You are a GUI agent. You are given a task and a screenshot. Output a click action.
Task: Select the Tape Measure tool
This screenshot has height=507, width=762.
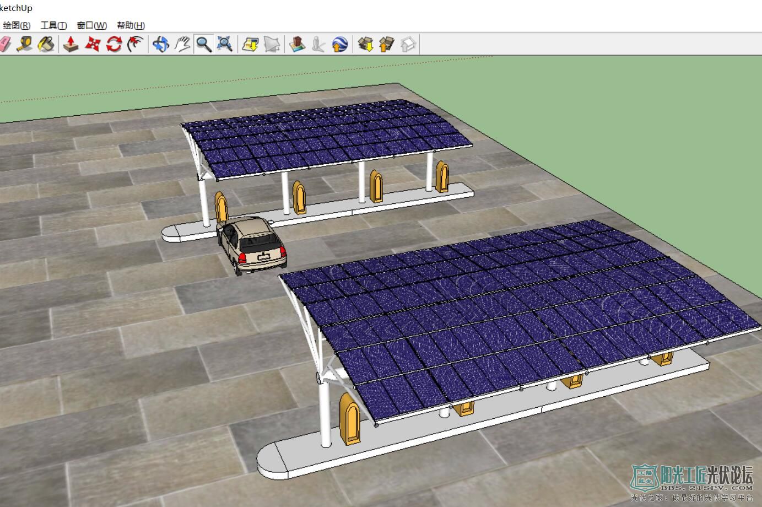pos(24,44)
